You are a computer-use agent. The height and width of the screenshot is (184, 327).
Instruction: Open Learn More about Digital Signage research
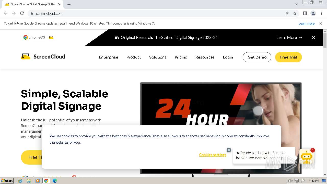[x=289, y=37]
